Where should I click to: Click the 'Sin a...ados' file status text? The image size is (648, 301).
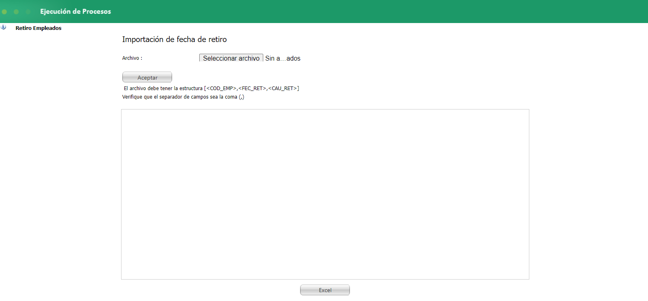[x=283, y=59]
